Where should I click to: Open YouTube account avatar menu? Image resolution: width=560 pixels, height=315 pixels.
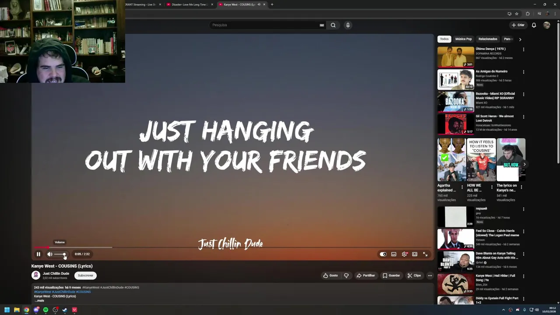[546, 25]
